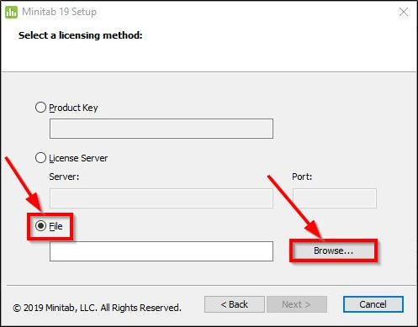Click the Port input field
The image size is (418, 327).
(x=335, y=198)
